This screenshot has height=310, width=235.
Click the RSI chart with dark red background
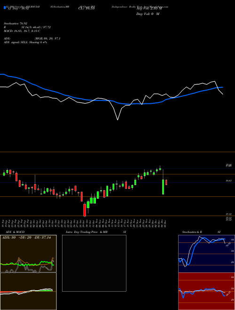[206, 291]
